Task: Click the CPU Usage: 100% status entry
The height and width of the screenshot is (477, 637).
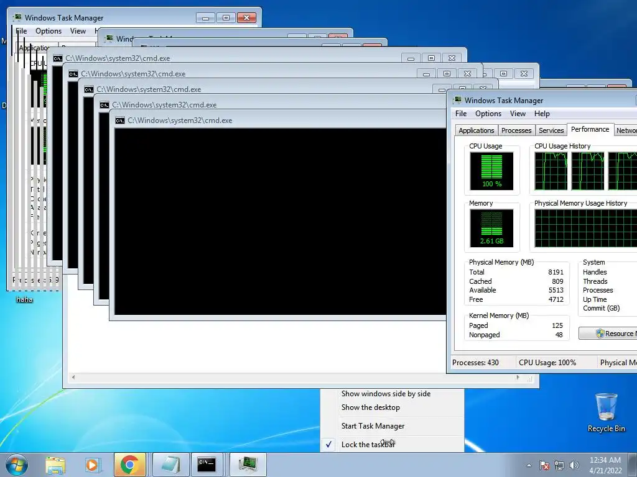Action: coord(547,363)
